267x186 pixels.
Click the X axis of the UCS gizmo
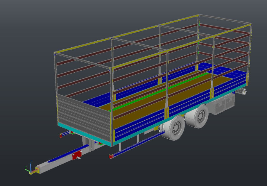coord(35,170)
